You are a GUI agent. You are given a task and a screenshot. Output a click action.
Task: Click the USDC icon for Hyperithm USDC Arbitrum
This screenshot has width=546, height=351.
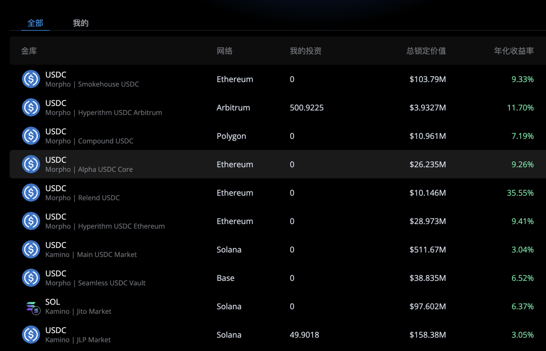pyautogui.click(x=31, y=107)
